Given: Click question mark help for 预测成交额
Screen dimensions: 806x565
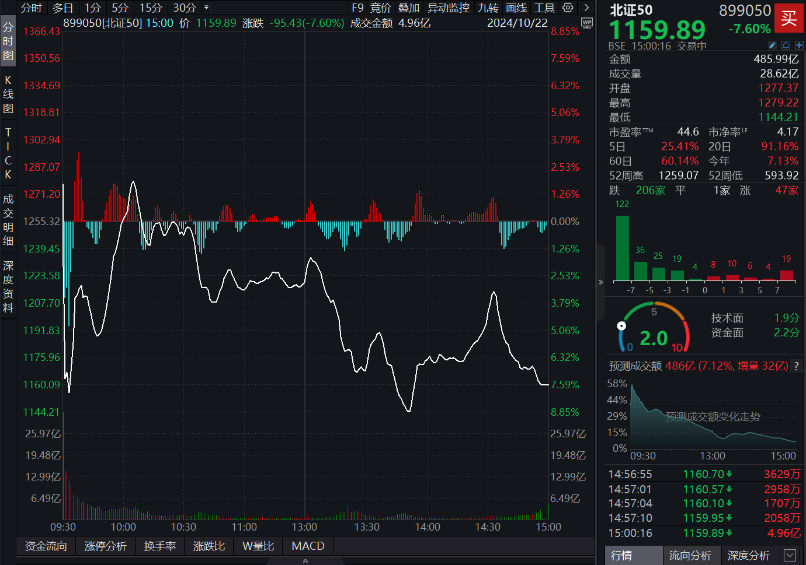Looking at the screenshot, I should [796, 366].
